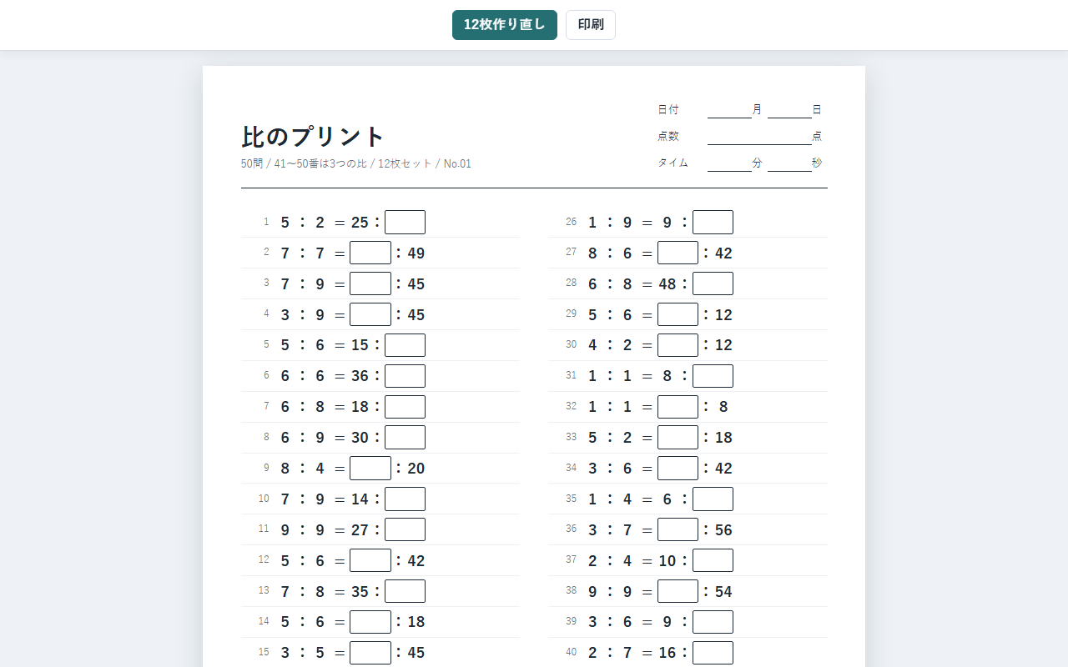Click the subtitle text containing No.01

point(356,163)
